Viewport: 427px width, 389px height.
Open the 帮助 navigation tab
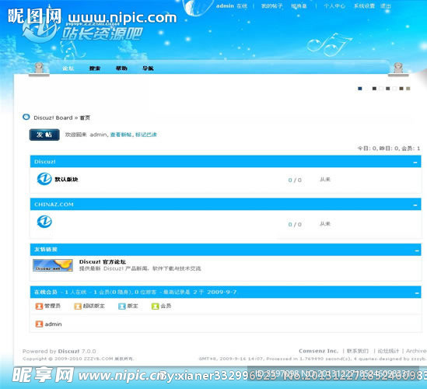pyautogui.click(x=121, y=68)
